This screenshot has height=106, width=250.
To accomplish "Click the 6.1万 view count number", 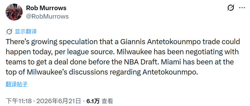I will (93, 101).
